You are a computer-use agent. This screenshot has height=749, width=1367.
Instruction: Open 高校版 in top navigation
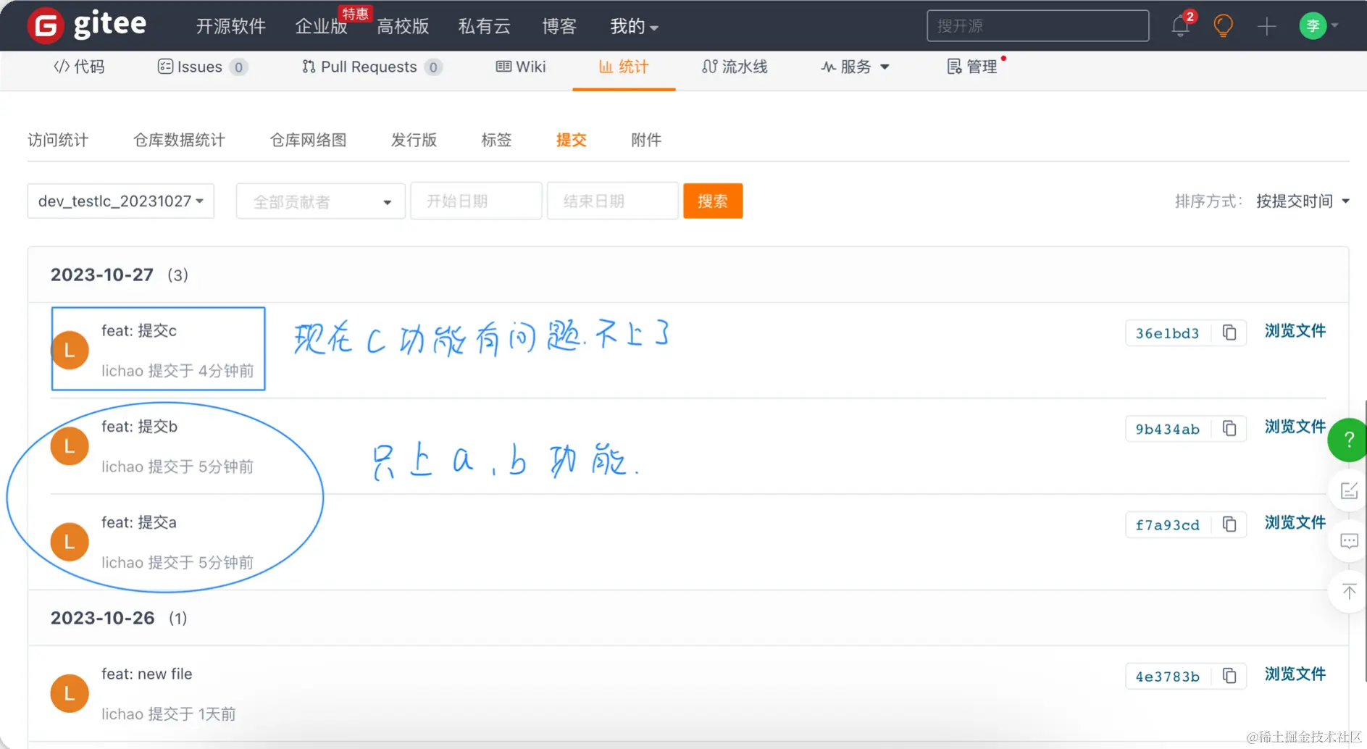point(404,27)
